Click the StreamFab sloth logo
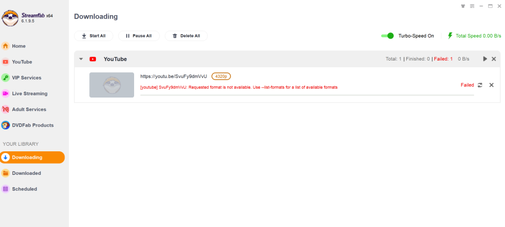Viewport: 505px width, 227px height. click(10, 18)
